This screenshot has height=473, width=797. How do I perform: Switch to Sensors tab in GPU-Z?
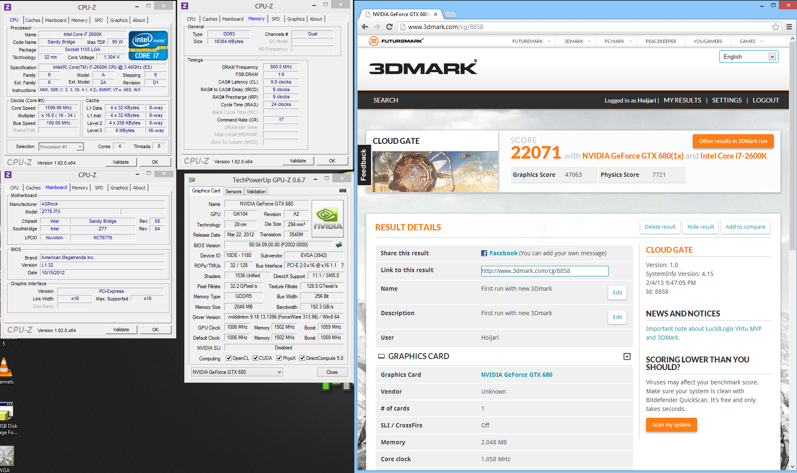(233, 192)
